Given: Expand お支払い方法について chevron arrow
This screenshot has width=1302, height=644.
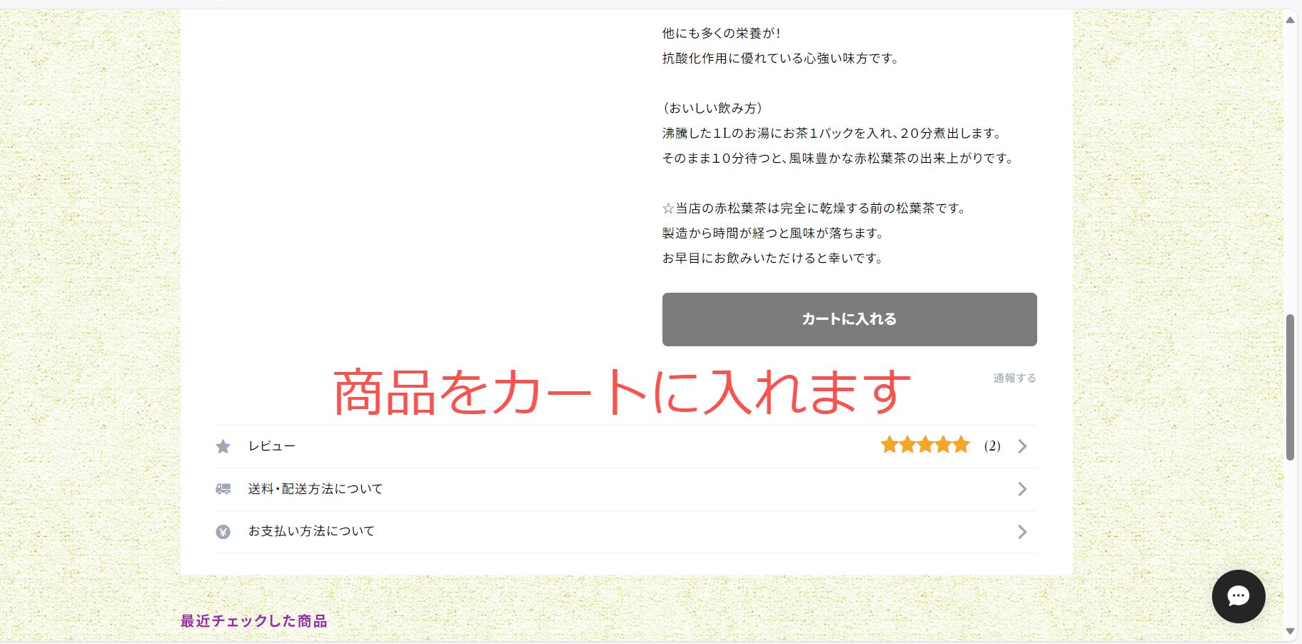Looking at the screenshot, I should click(x=1022, y=532).
